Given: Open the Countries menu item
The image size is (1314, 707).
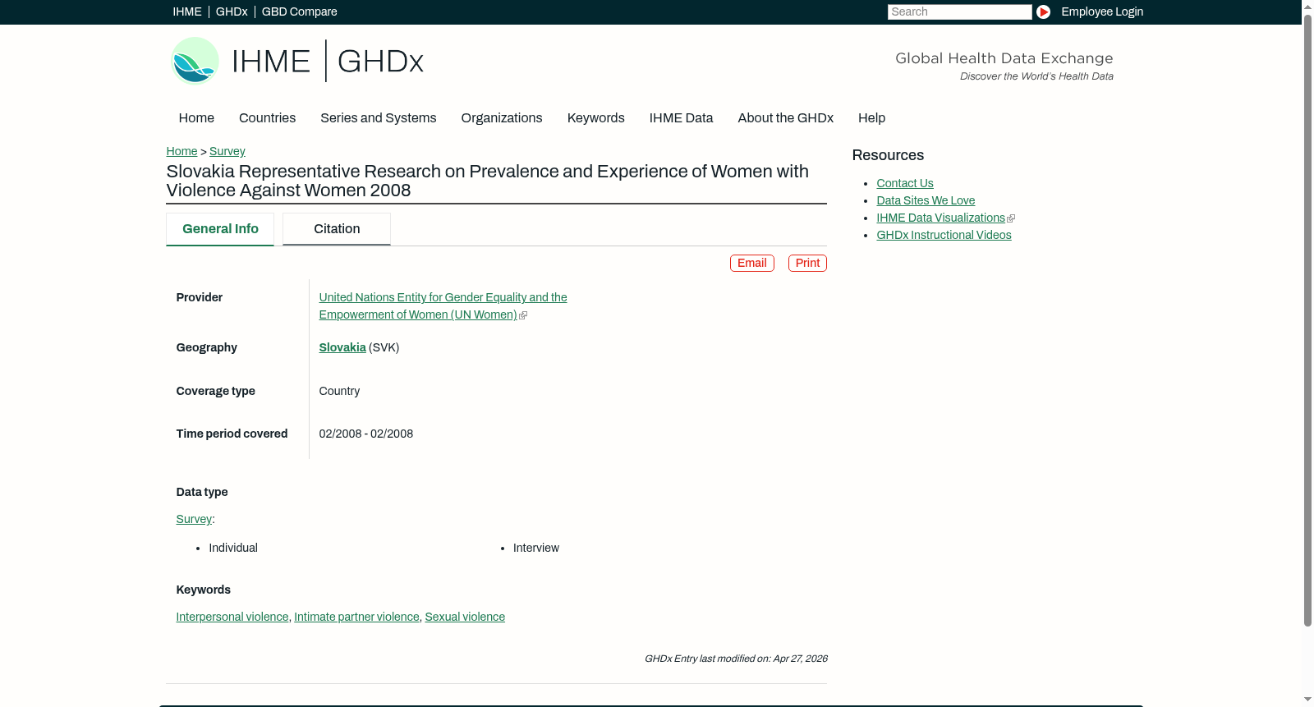Looking at the screenshot, I should click(267, 118).
